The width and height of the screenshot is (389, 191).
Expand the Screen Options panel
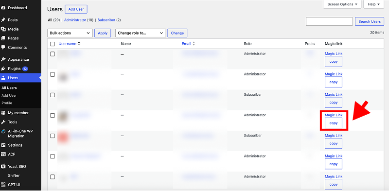(x=342, y=4)
